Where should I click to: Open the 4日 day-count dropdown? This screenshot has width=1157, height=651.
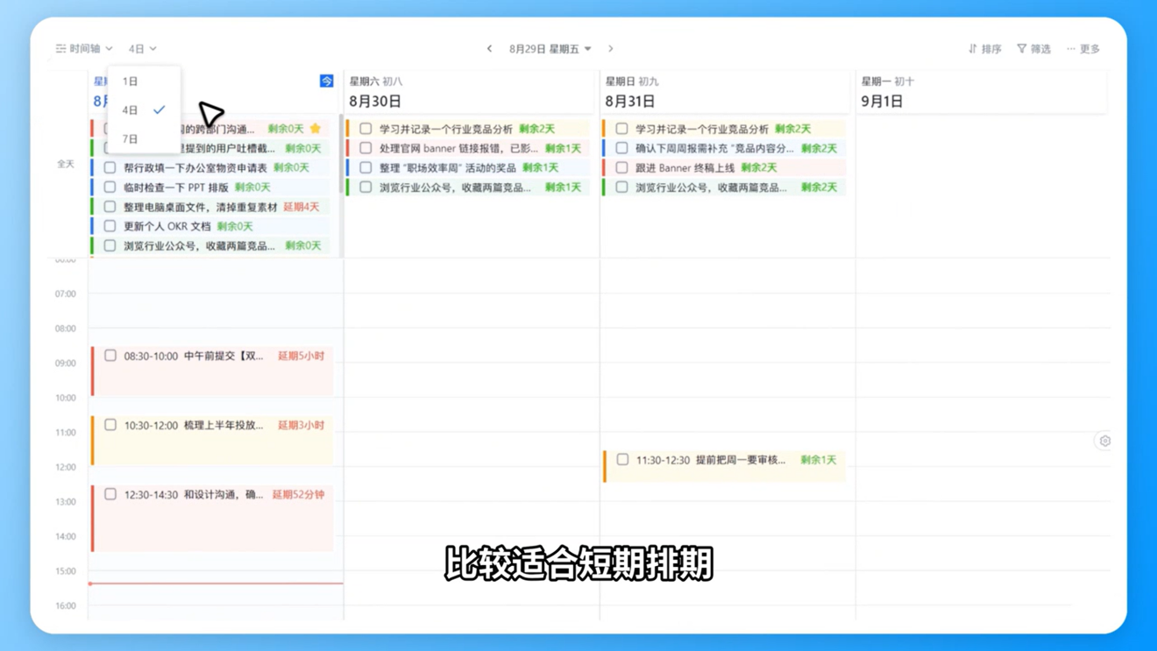pos(142,49)
